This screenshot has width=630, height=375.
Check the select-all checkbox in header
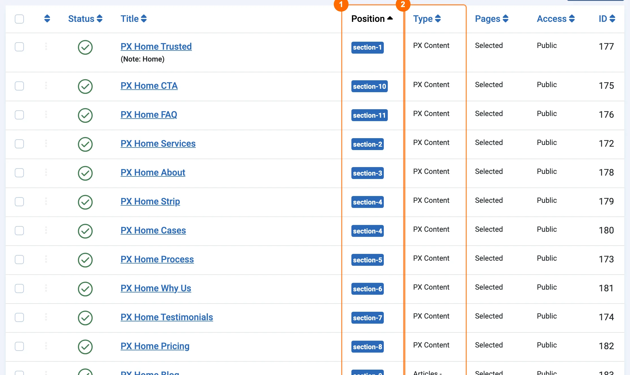(19, 19)
